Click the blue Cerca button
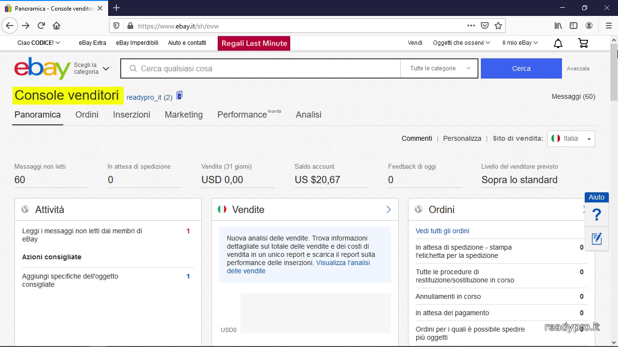This screenshot has height=347, width=618. 521,68
